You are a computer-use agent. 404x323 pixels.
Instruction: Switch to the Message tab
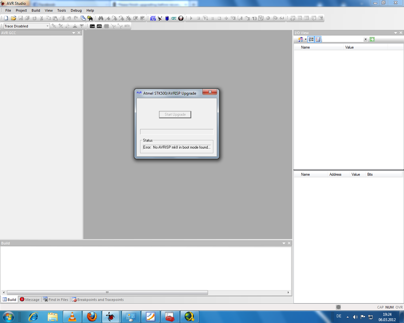(30, 300)
